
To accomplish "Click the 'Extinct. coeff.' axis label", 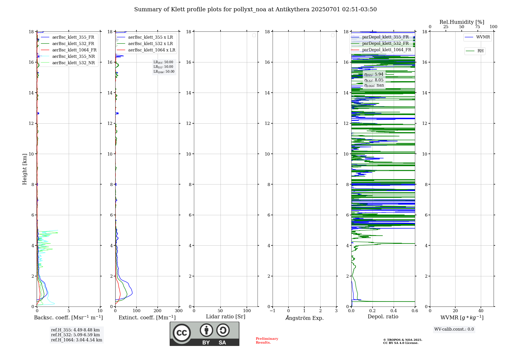I will (x=147, y=318).
